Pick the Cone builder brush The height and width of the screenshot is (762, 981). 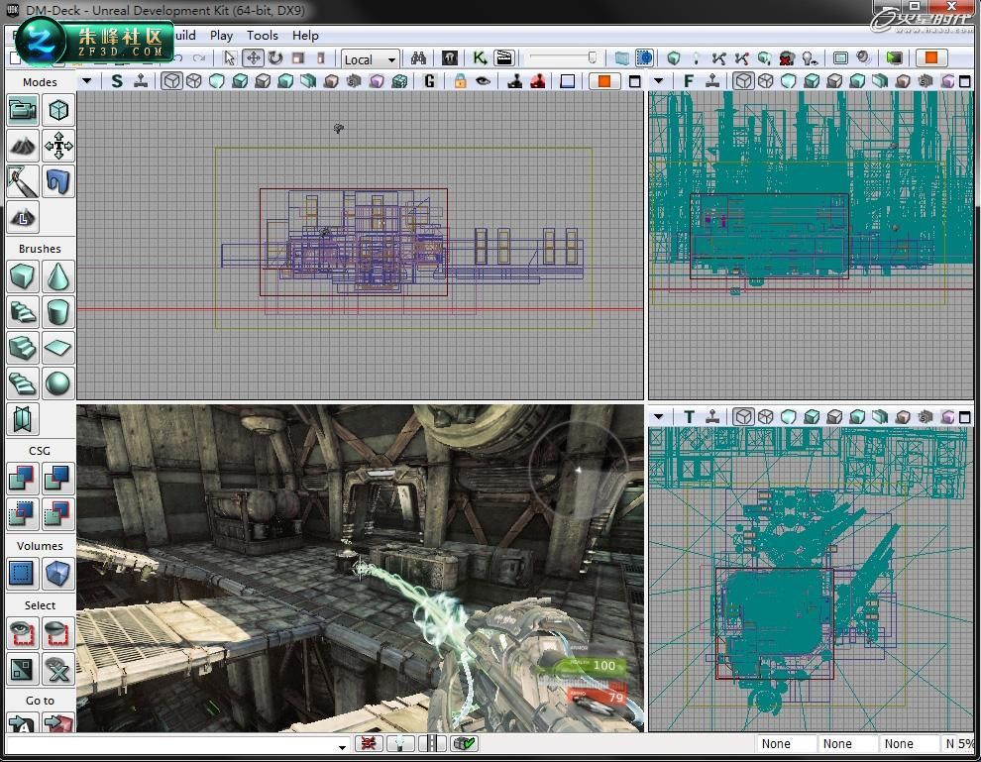click(x=58, y=276)
